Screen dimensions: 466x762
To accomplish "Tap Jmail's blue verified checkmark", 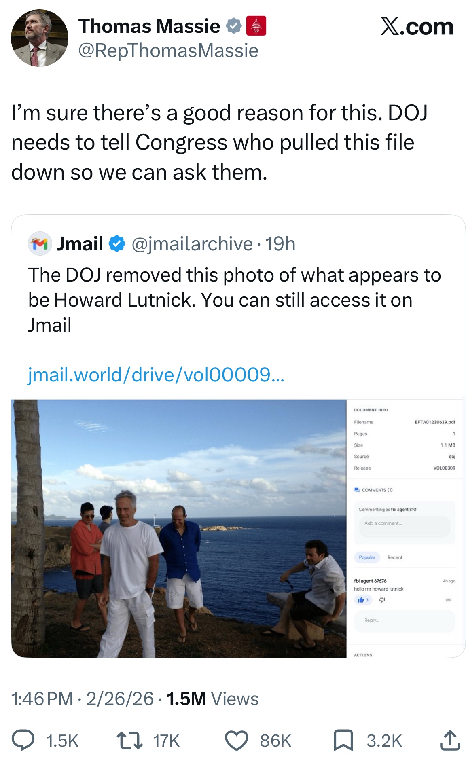I will pos(117,244).
